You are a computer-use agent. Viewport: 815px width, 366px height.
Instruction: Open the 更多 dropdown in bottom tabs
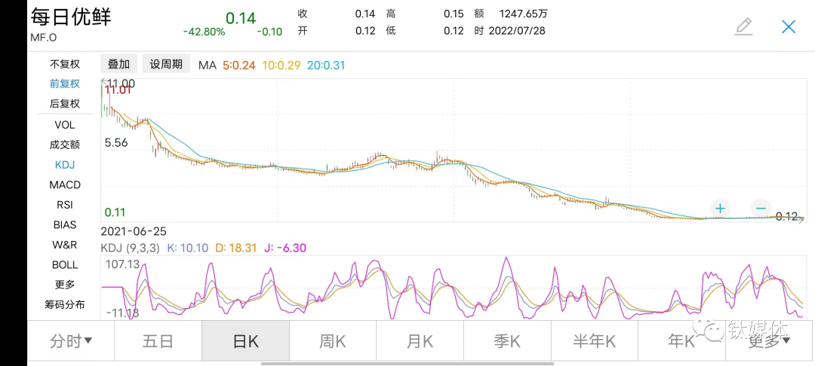coord(770,340)
